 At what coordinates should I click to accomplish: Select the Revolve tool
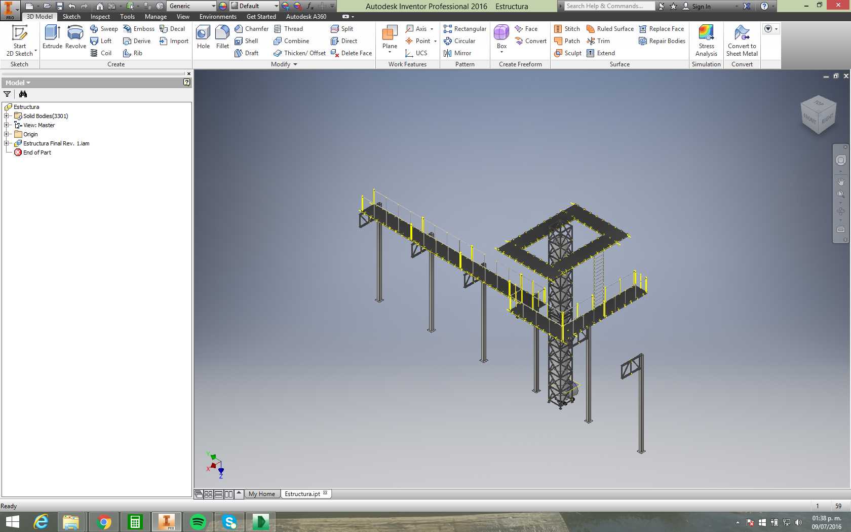[x=75, y=37]
